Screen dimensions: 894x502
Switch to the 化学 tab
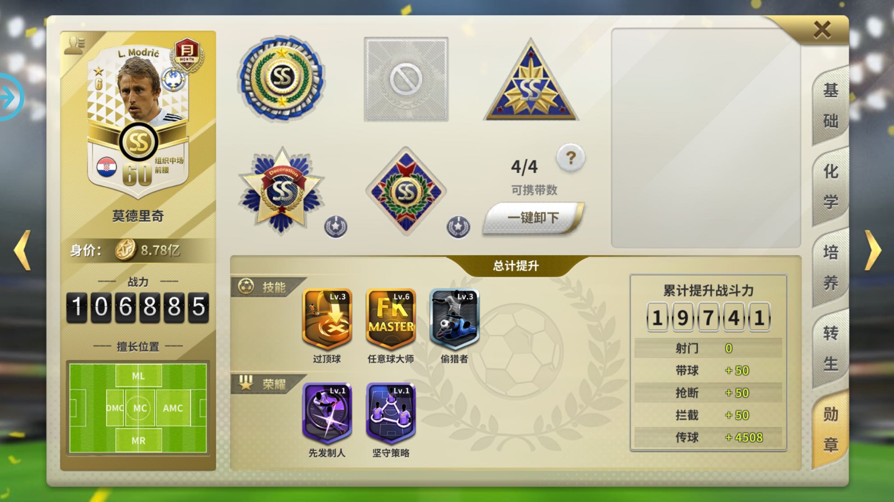pyautogui.click(x=831, y=186)
